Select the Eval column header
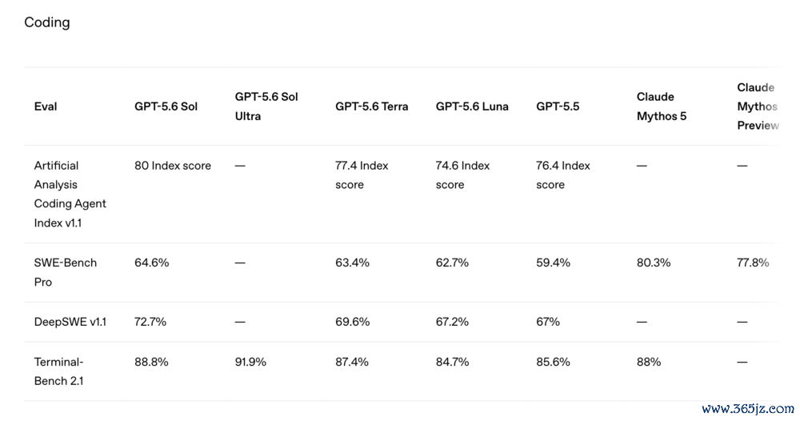The width and height of the screenshot is (800, 421). tap(46, 106)
